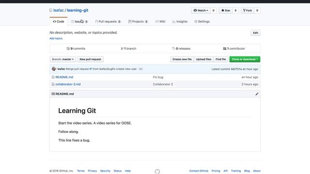
Task: Open README.md file in file list
Action: point(64,77)
